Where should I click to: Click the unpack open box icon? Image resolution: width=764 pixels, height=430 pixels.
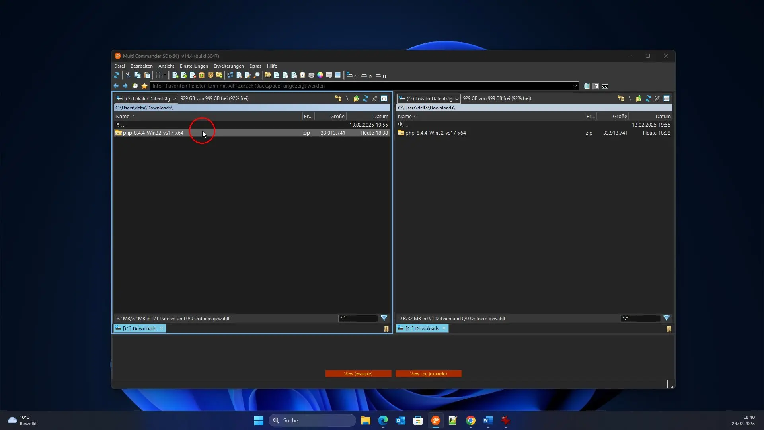click(x=210, y=75)
